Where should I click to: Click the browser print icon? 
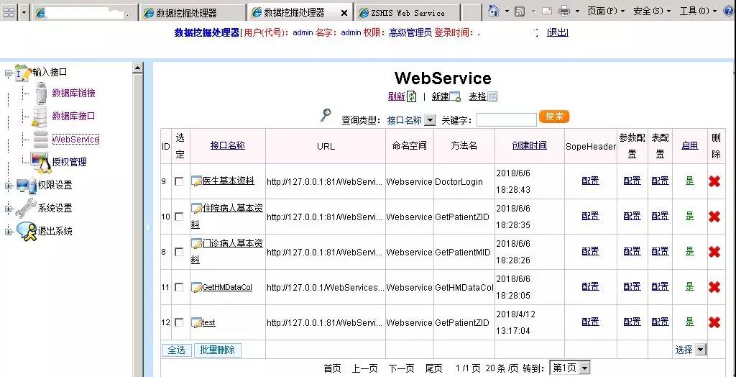564,11
